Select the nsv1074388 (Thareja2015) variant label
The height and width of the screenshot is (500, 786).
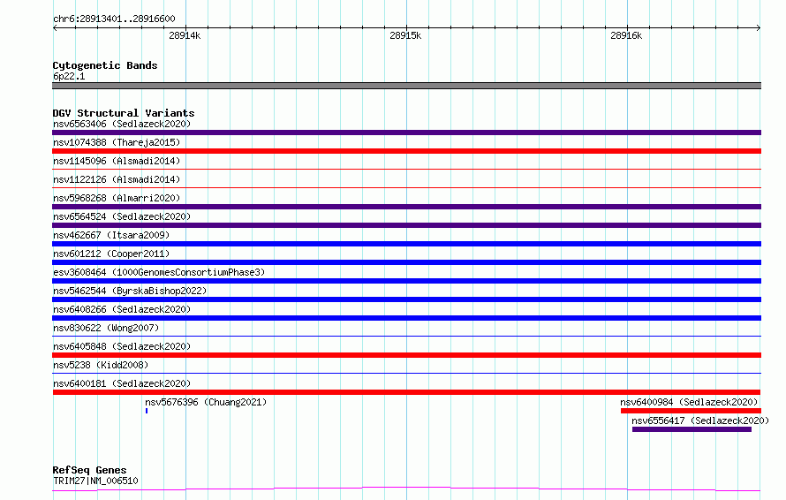click(117, 142)
